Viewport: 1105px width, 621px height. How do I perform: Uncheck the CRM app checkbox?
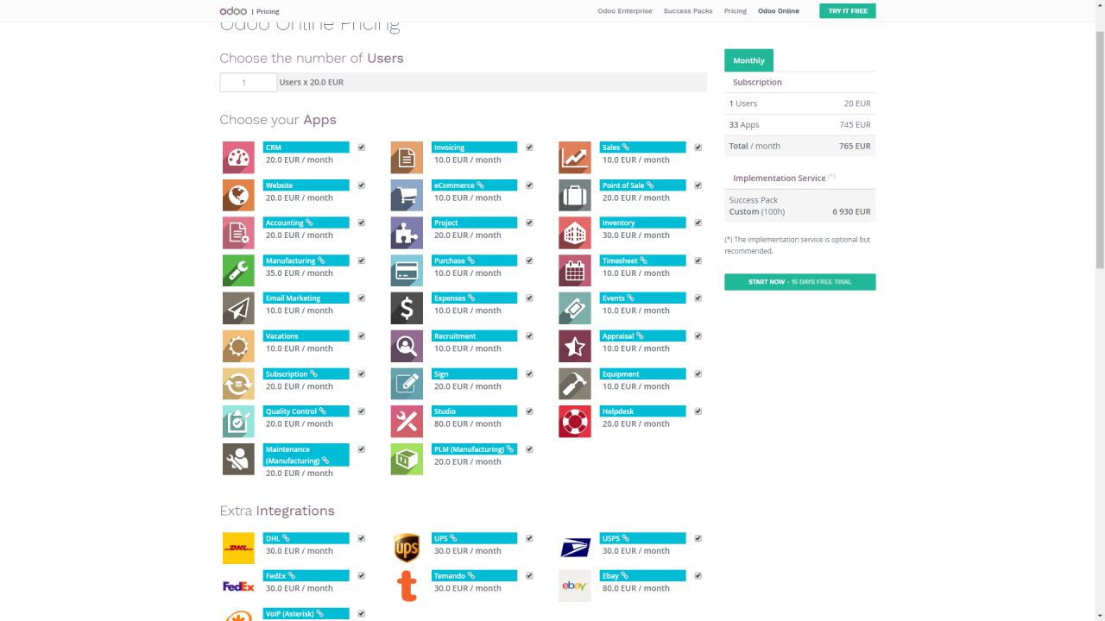(362, 147)
